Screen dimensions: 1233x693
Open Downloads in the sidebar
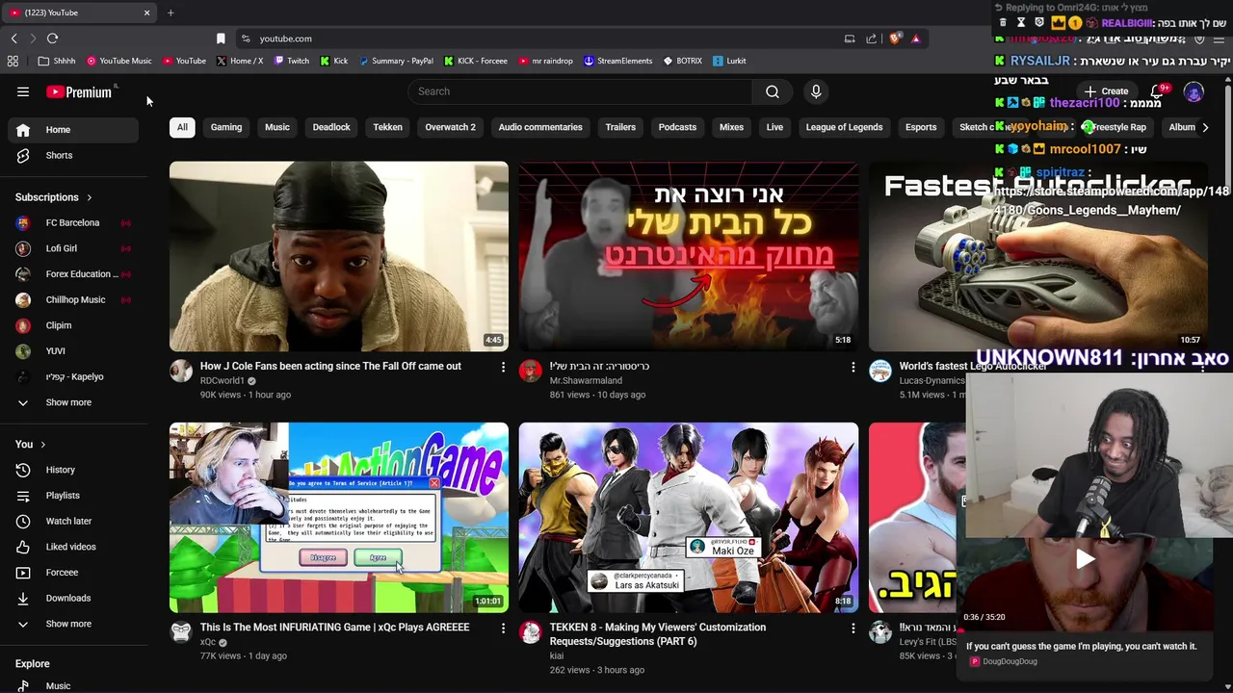coord(73,598)
